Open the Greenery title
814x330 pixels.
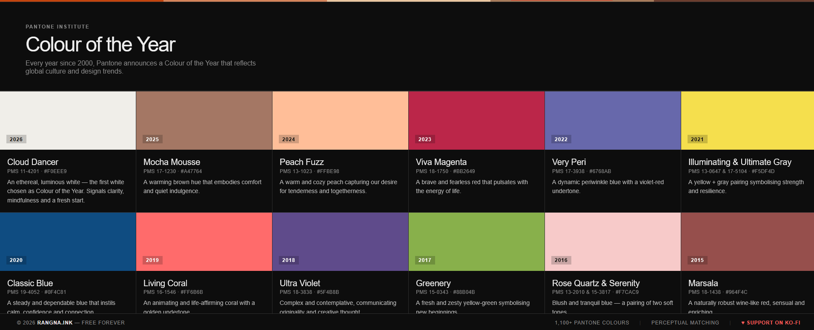(x=433, y=283)
